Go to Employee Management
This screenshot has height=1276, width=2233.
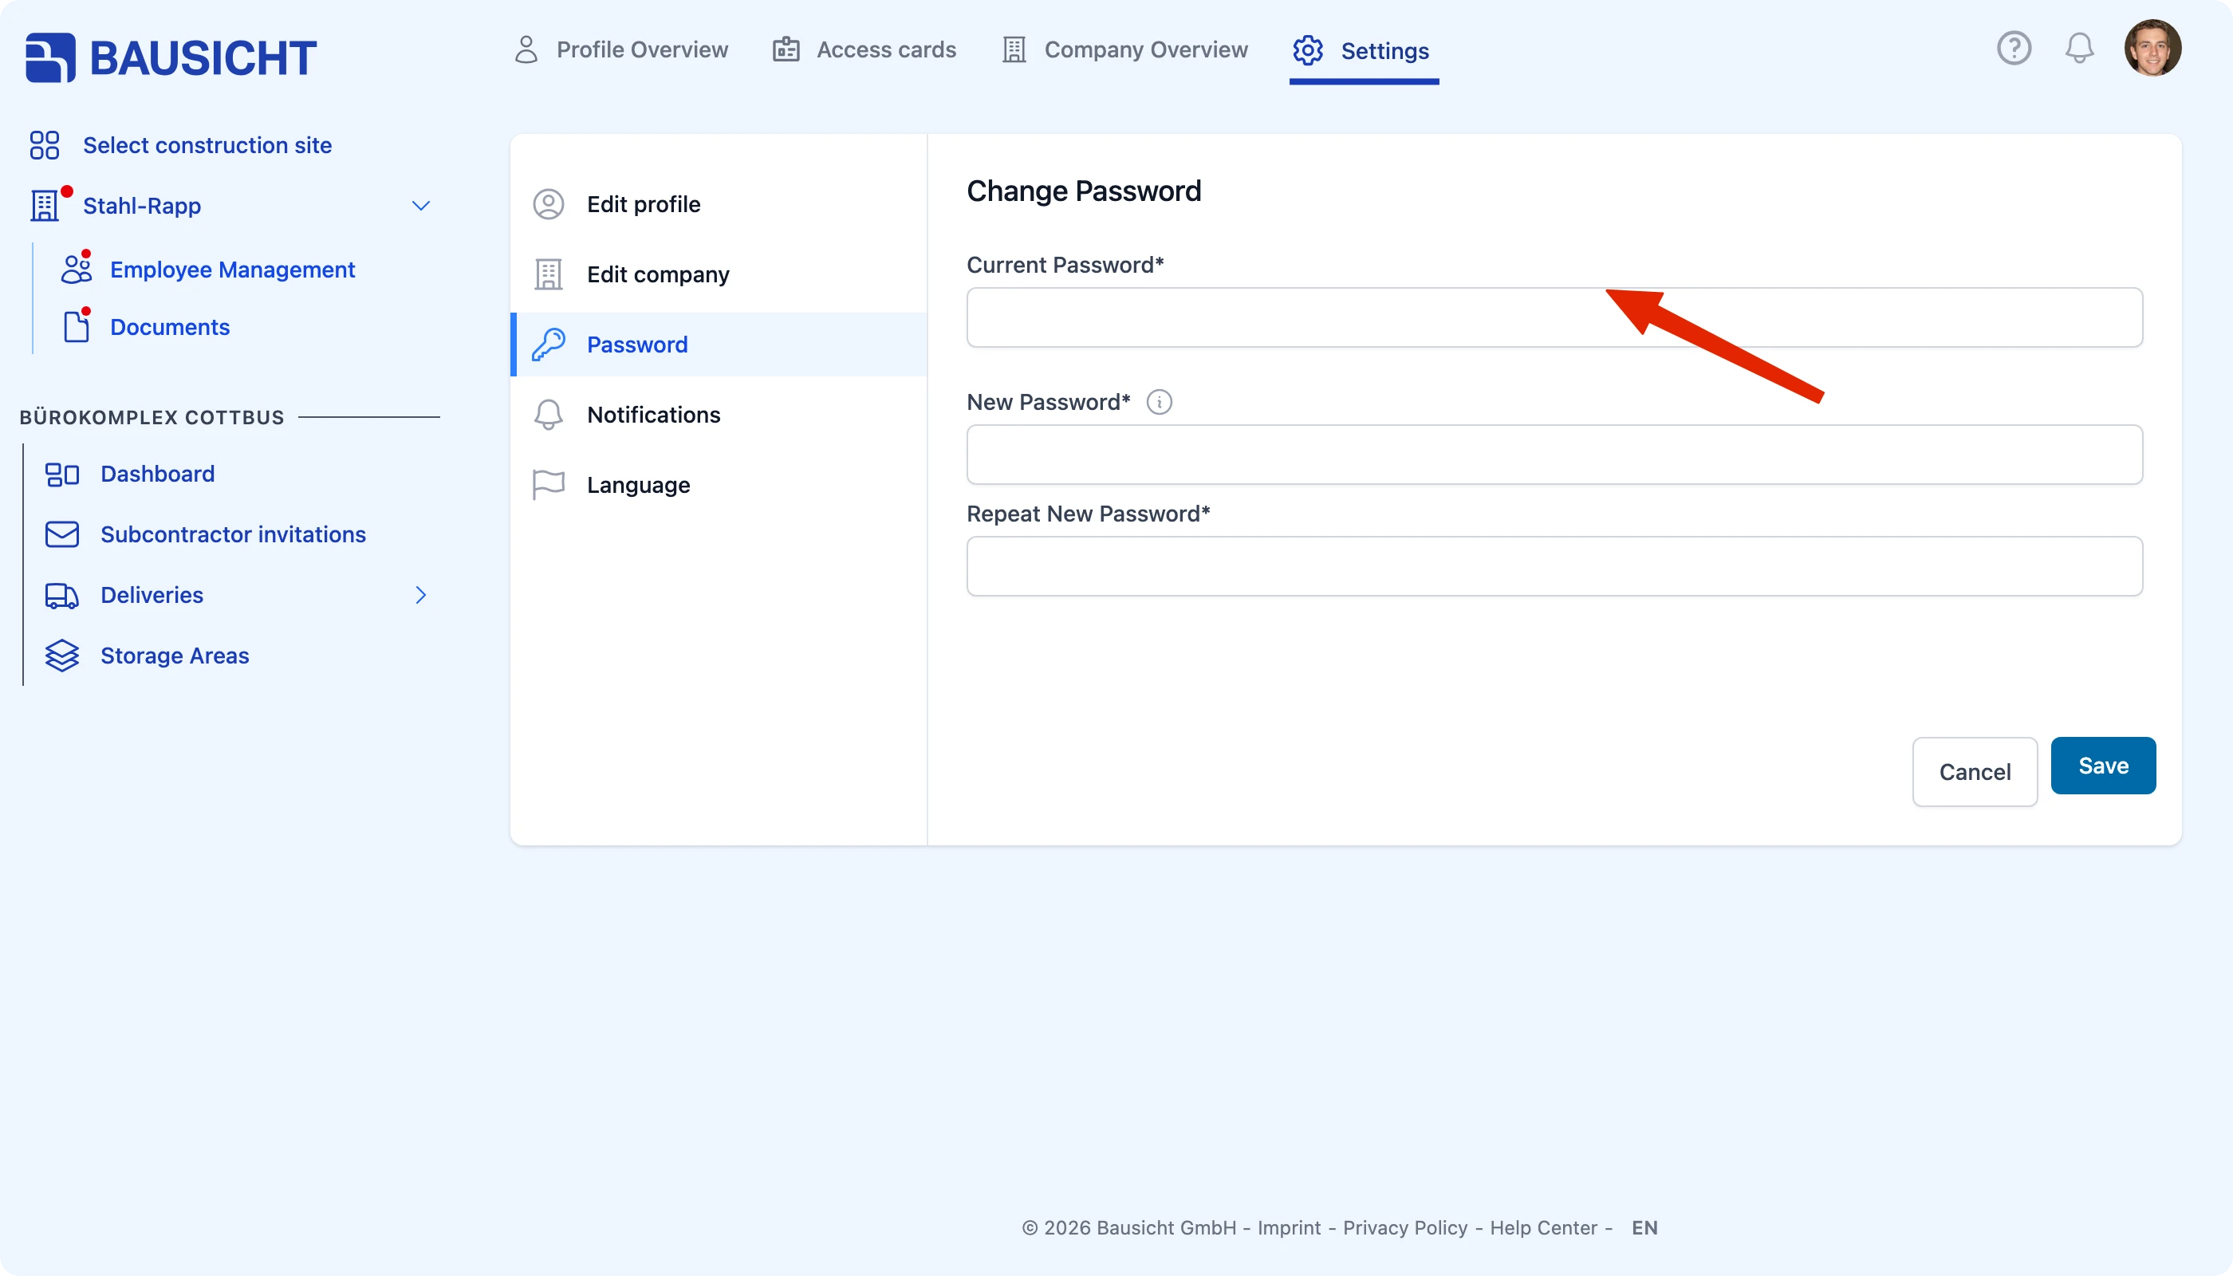coord(232,270)
